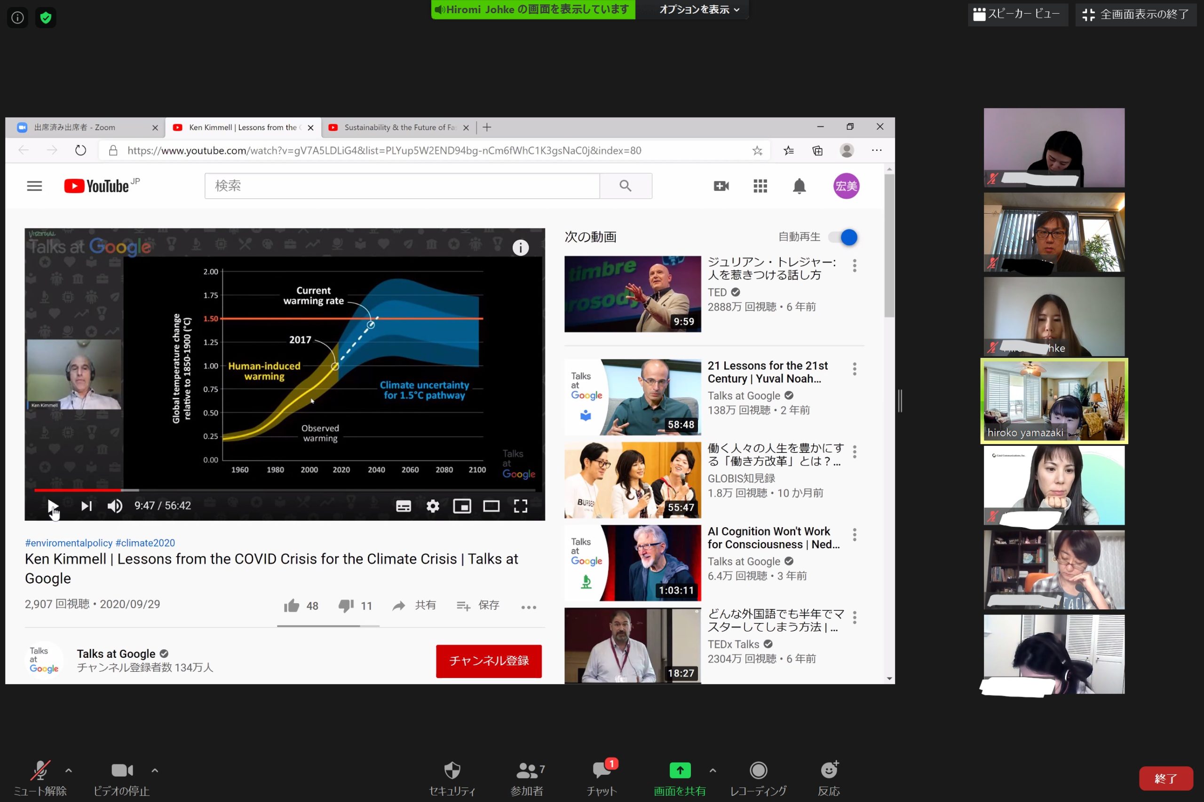
Task: Open Zoom reactions smiley
Action: click(x=829, y=779)
